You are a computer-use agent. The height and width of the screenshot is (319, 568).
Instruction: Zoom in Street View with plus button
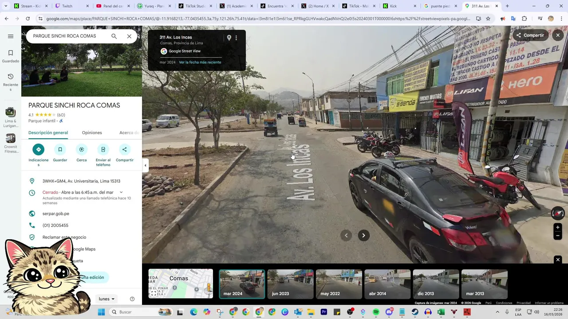tap(558, 227)
